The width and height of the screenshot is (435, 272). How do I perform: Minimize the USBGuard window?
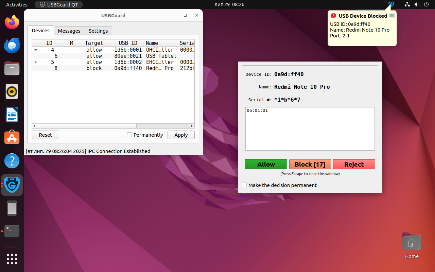click(174, 16)
